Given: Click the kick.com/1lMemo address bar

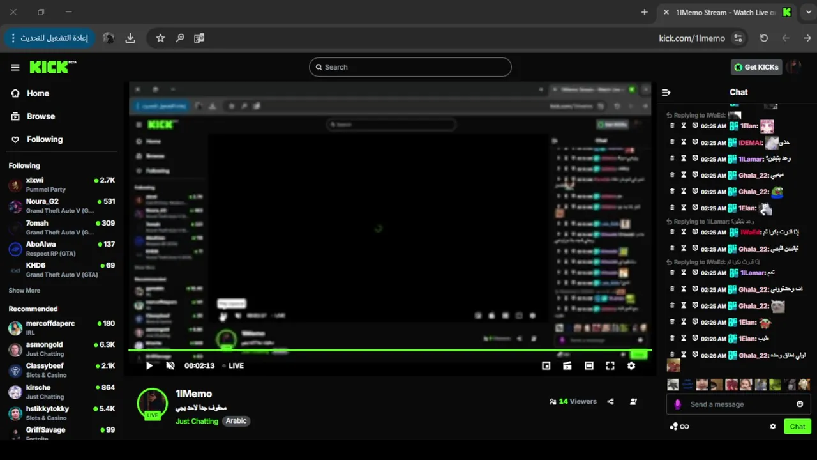Looking at the screenshot, I should (x=692, y=38).
